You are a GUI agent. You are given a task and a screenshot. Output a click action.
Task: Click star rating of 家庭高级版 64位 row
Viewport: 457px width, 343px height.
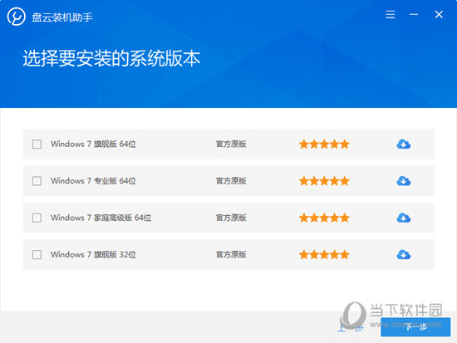pos(324,218)
